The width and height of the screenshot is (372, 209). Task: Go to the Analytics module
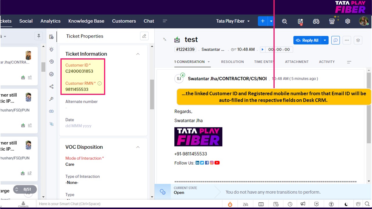click(x=51, y=21)
